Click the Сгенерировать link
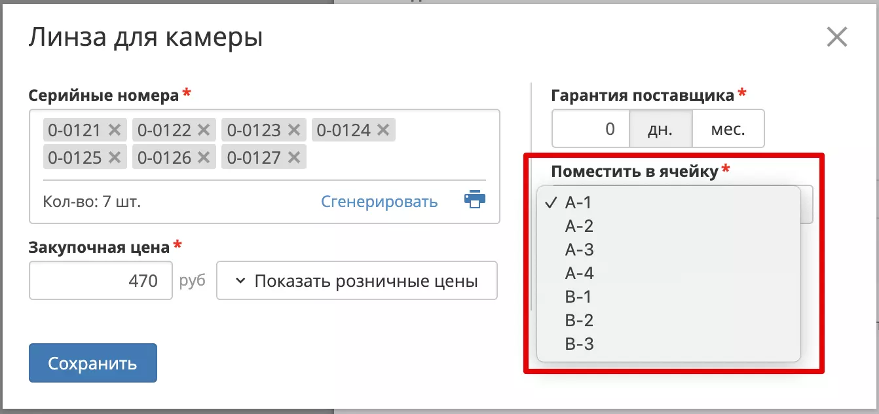The height and width of the screenshot is (414, 879). click(x=379, y=202)
